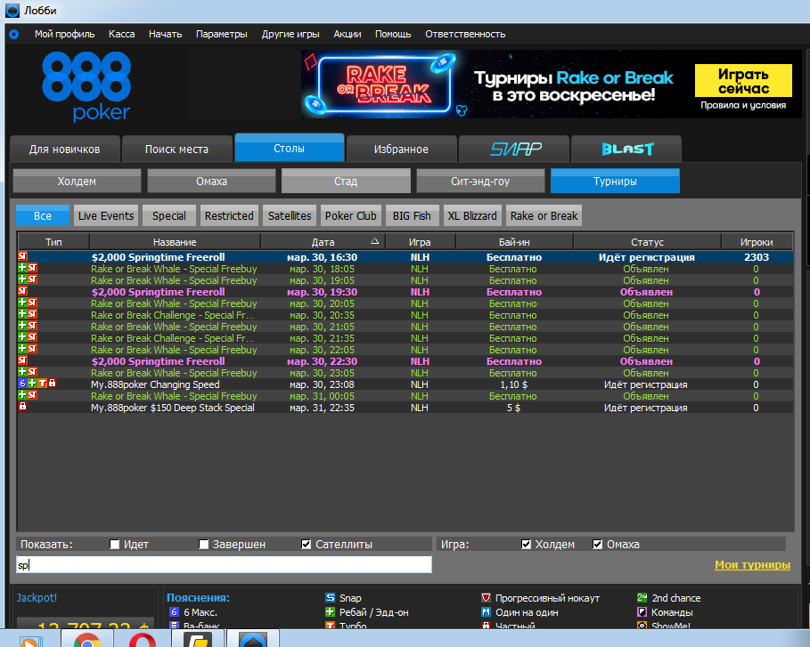Click the Jackpot! label

[37, 597]
